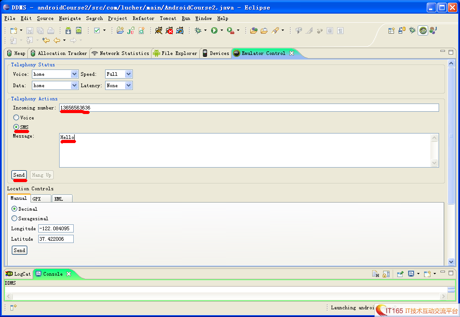
Task: Open the Tomcat menu
Action: click(168, 19)
